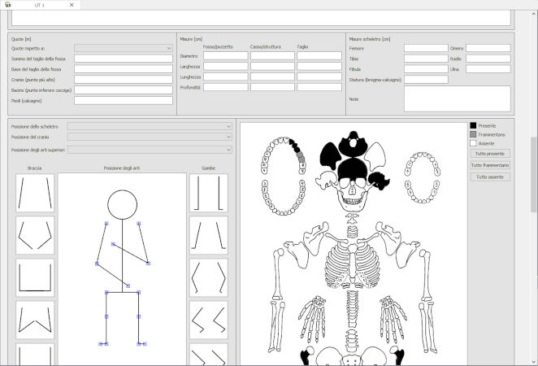
Task: Switch to the UT 1 tab
Action: click(40, 5)
